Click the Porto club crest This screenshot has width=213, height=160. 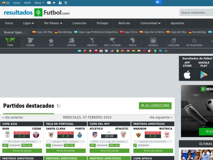[80, 135]
